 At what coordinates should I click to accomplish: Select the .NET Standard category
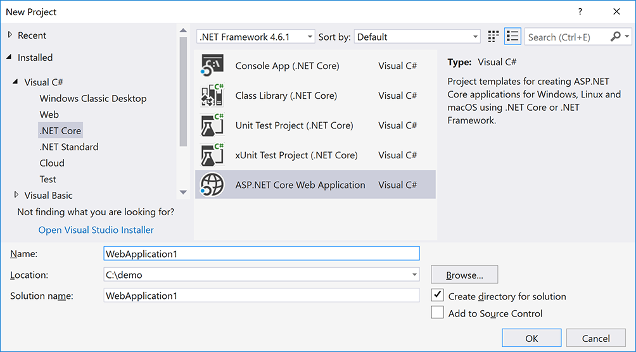(68, 147)
